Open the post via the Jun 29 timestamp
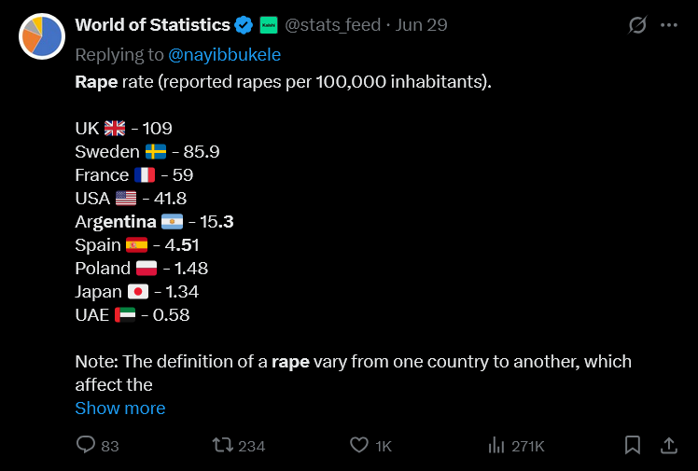The width and height of the screenshot is (698, 471). point(421,25)
